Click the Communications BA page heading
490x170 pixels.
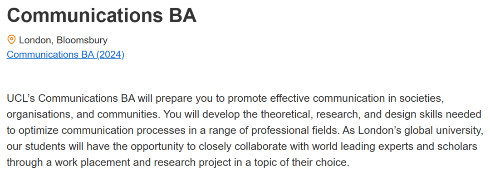102,15
